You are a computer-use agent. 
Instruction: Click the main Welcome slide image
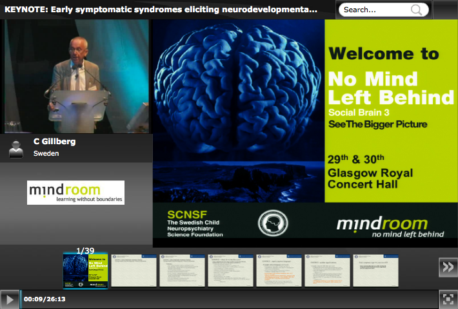pos(305,133)
